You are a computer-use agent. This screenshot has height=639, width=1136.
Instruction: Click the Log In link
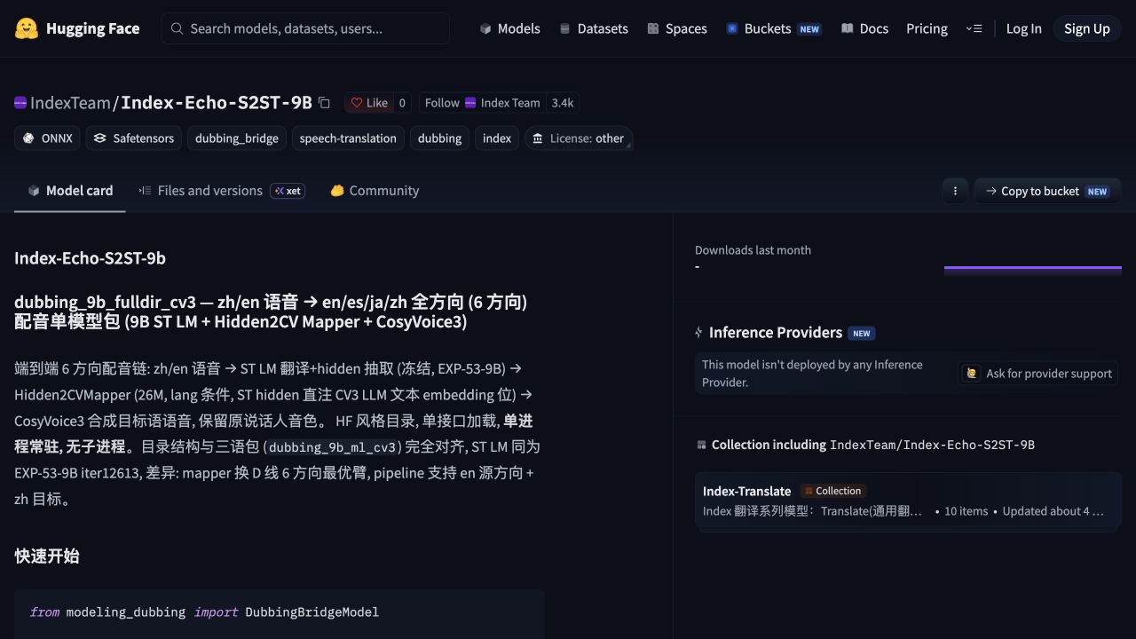pos(1023,28)
